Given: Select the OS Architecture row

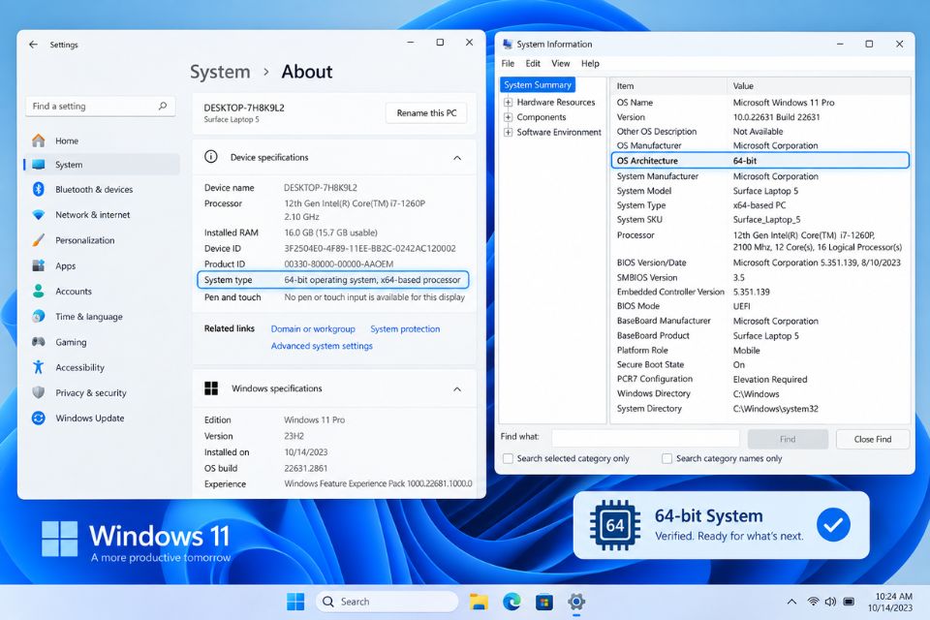Looking at the screenshot, I should [759, 160].
